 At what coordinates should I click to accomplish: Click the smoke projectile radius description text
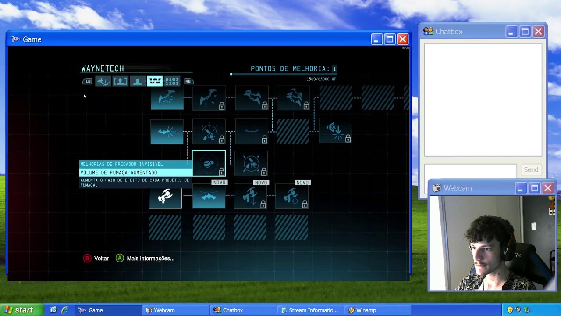tap(135, 183)
